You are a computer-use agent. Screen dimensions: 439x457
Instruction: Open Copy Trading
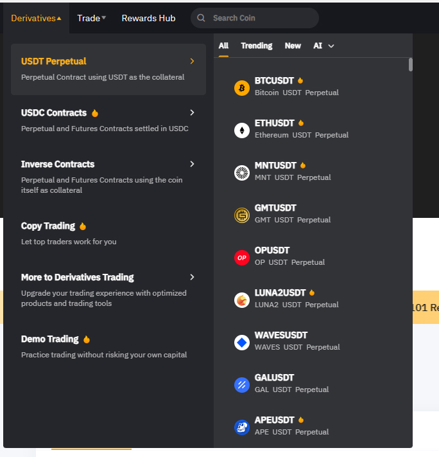click(x=108, y=234)
